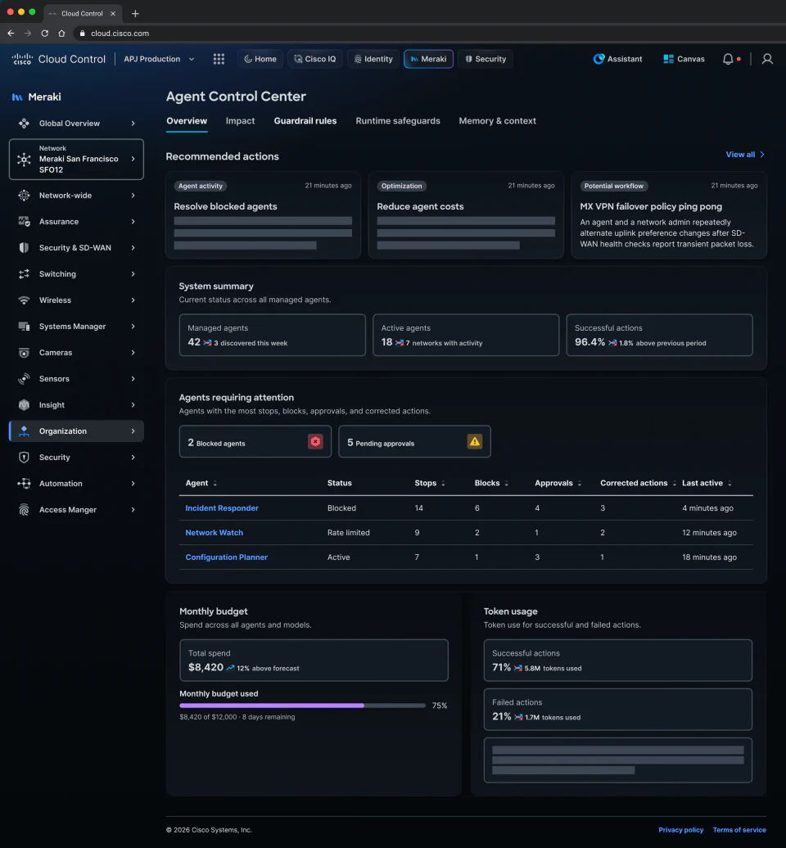Open the APJ Production dropdown
Viewport: 786px width, 848px height.
tap(159, 59)
